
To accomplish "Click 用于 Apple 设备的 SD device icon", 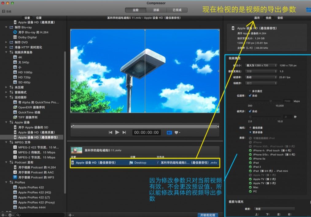I will click(x=15, y=127).
